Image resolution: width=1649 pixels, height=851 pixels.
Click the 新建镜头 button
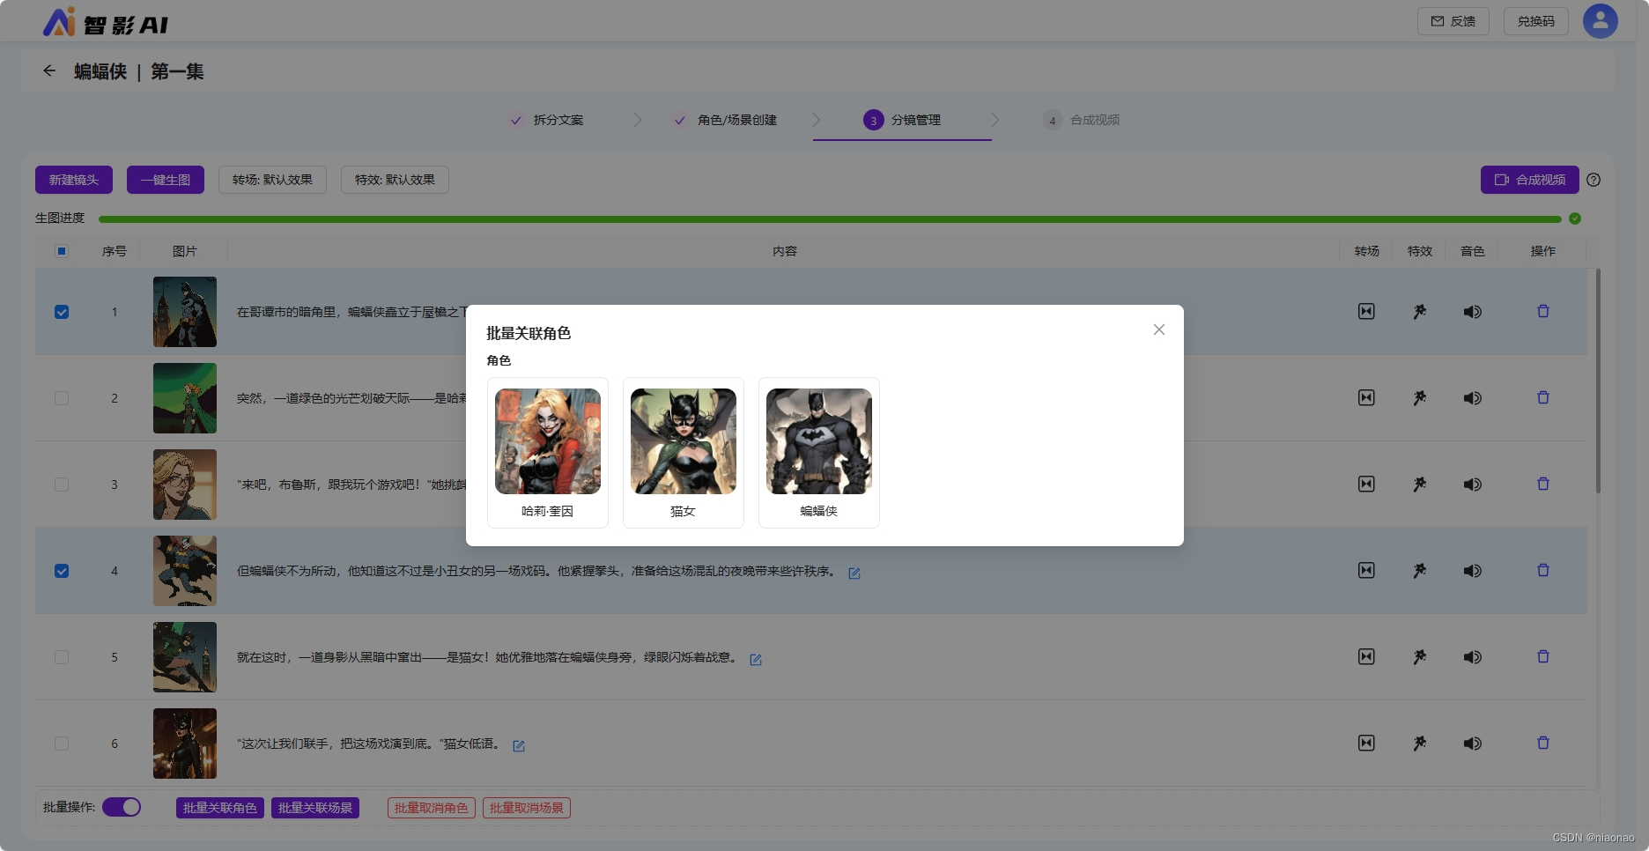[74, 180]
